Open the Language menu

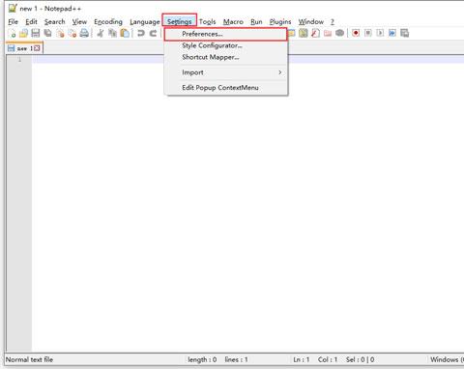(145, 22)
